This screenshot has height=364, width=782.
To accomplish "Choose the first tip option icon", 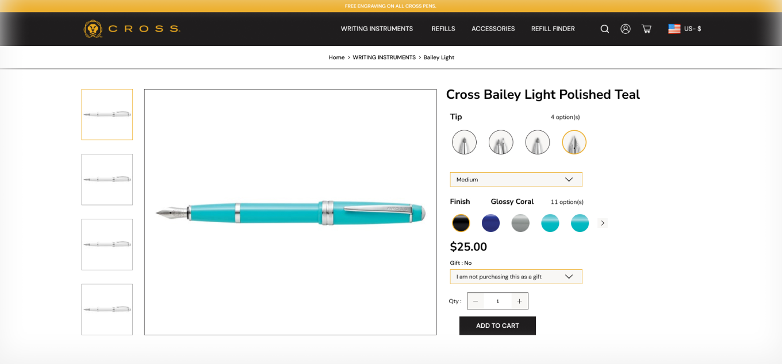I will click(464, 142).
